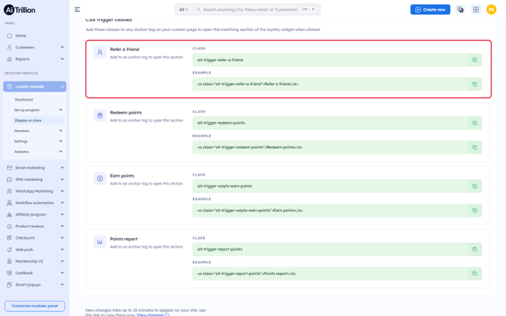Go to Loyalty rewards Dashboard
Screen dimensions: 506x316
pyautogui.click(x=24, y=100)
